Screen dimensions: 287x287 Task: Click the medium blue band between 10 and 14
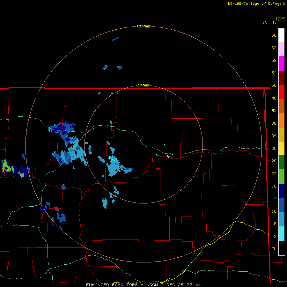click(282, 205)
